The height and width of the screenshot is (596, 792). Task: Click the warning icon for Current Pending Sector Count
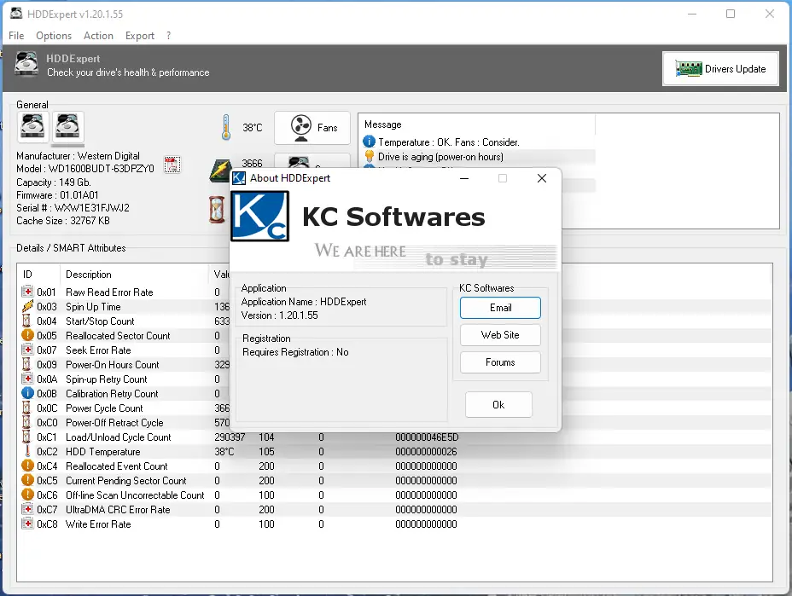28,480
